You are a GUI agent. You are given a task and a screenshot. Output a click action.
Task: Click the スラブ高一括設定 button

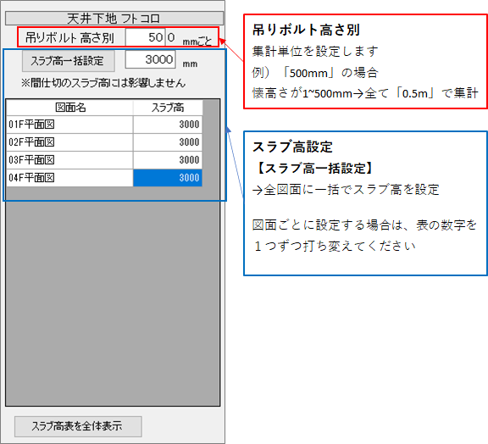[x=69, y=61]
